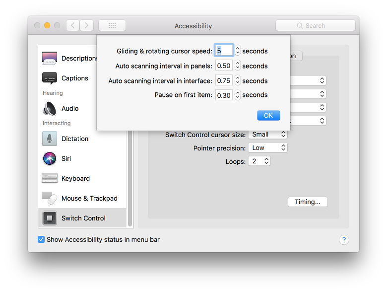Screen dimensions: 387x292
Task: Click the Search field in toolbar
Action: click(316, 25)
